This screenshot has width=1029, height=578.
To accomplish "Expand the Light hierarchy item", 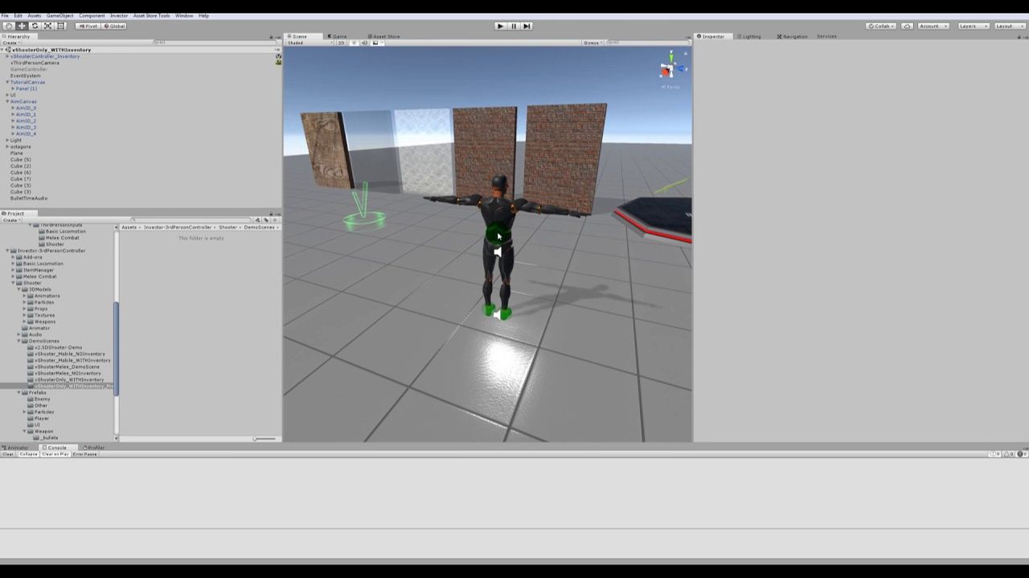I will click(7, 140).
